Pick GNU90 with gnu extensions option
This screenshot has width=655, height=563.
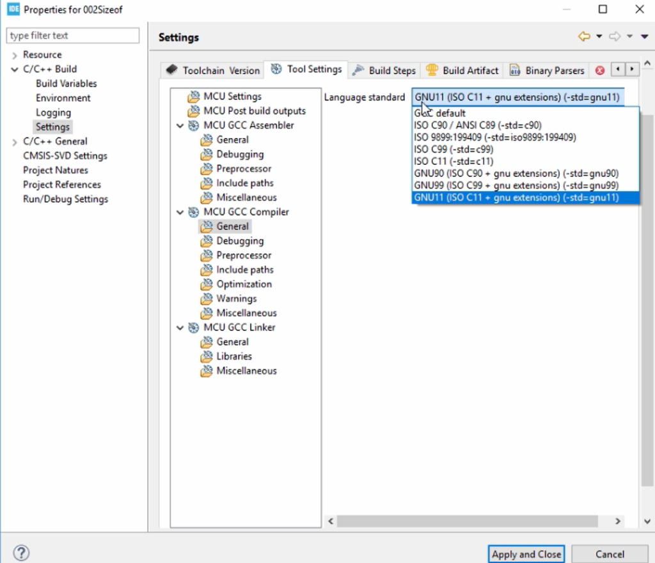(525, 174)
